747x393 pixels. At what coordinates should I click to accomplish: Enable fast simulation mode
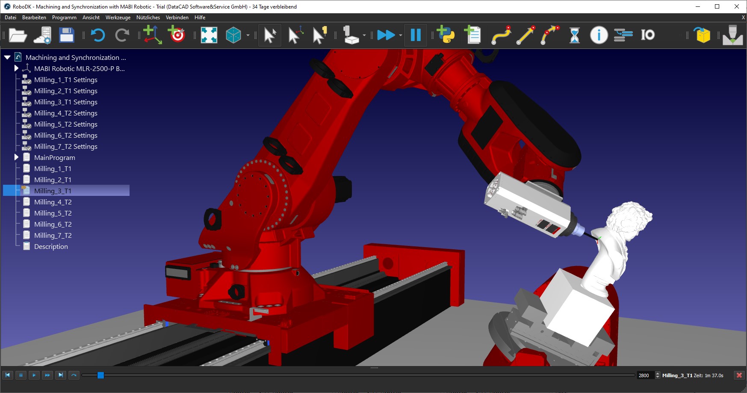(x=387, y=35)
